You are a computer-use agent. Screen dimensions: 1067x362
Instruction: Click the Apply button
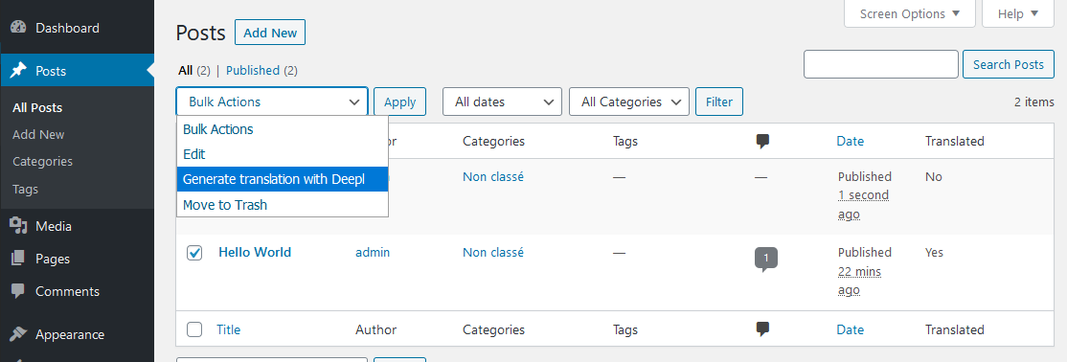point(400,102)
